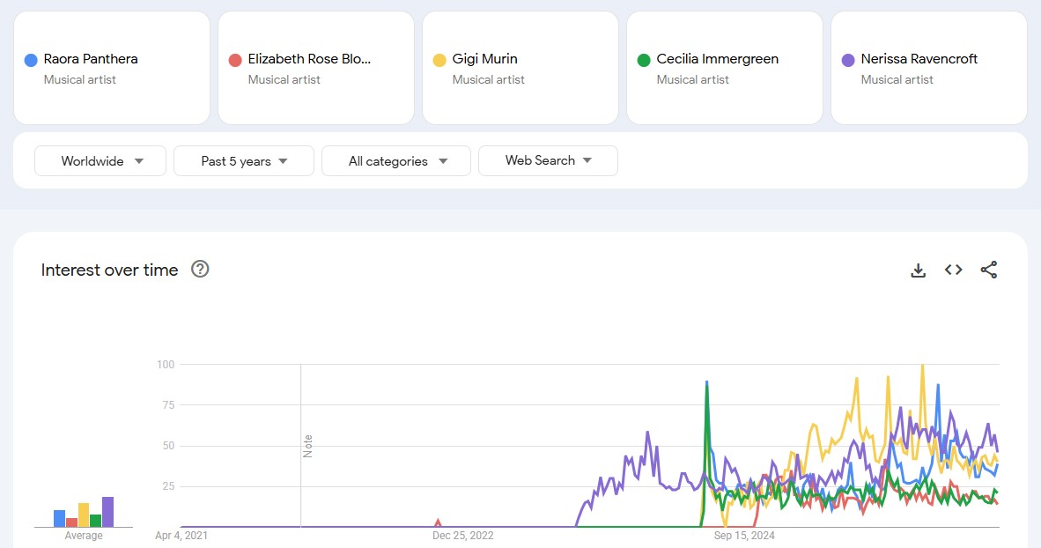Click Musical artist under Gigi Murin
The width and height of the screenshot is (1041, 548).
[x=489, y=79]
